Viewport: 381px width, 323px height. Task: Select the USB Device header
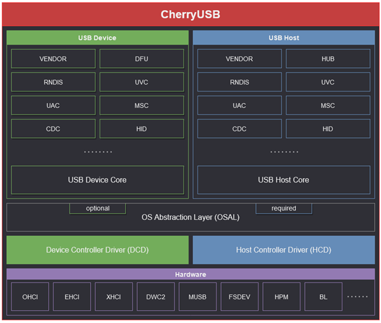[97, 38]
